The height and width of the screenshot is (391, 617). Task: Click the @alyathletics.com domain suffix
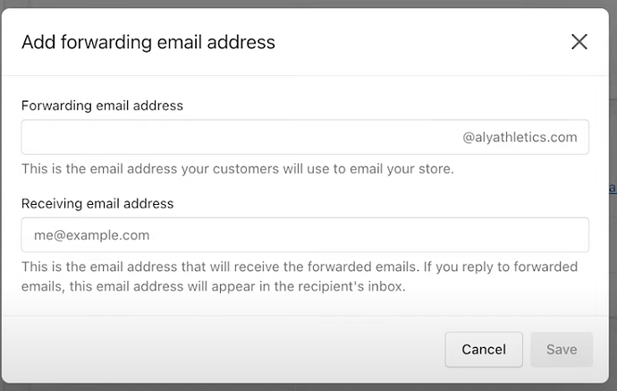click(520, 137)
